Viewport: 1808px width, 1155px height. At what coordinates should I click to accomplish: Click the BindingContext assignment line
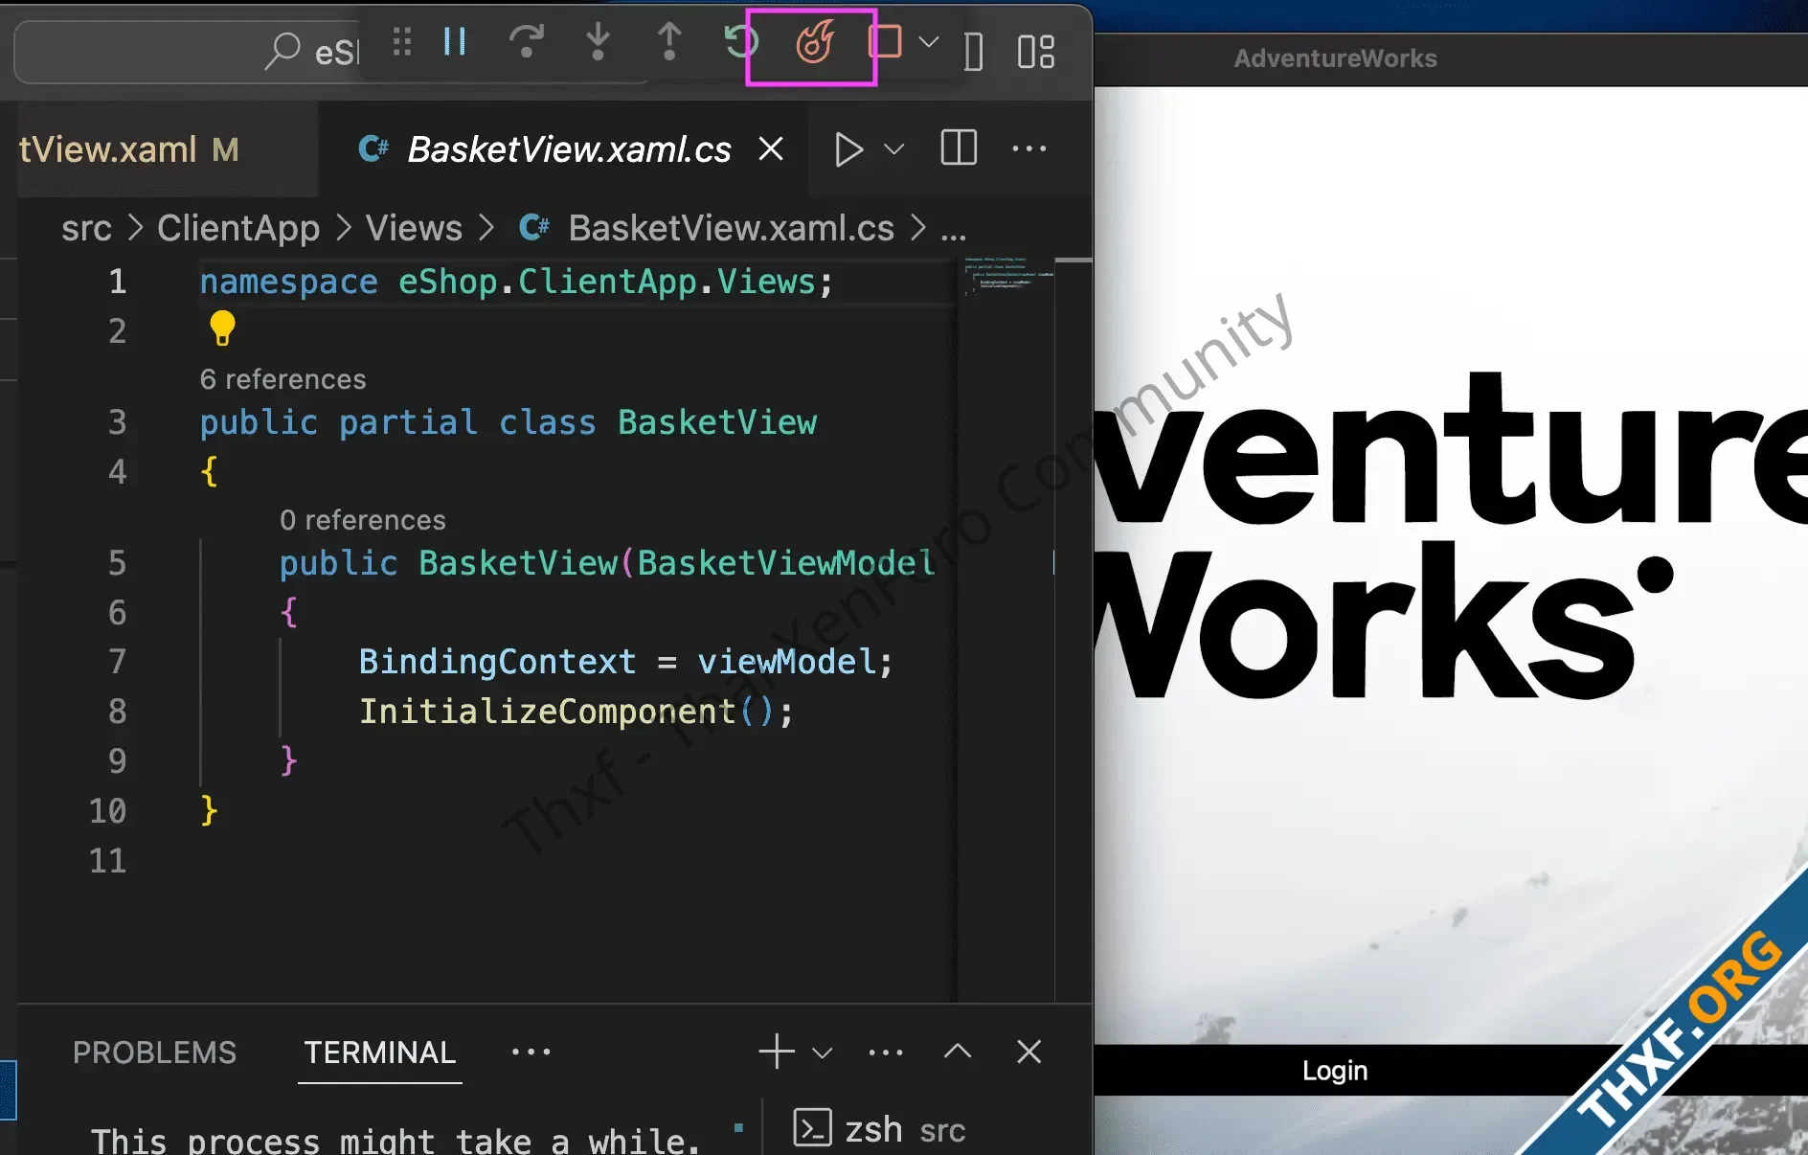pos(625,662)
